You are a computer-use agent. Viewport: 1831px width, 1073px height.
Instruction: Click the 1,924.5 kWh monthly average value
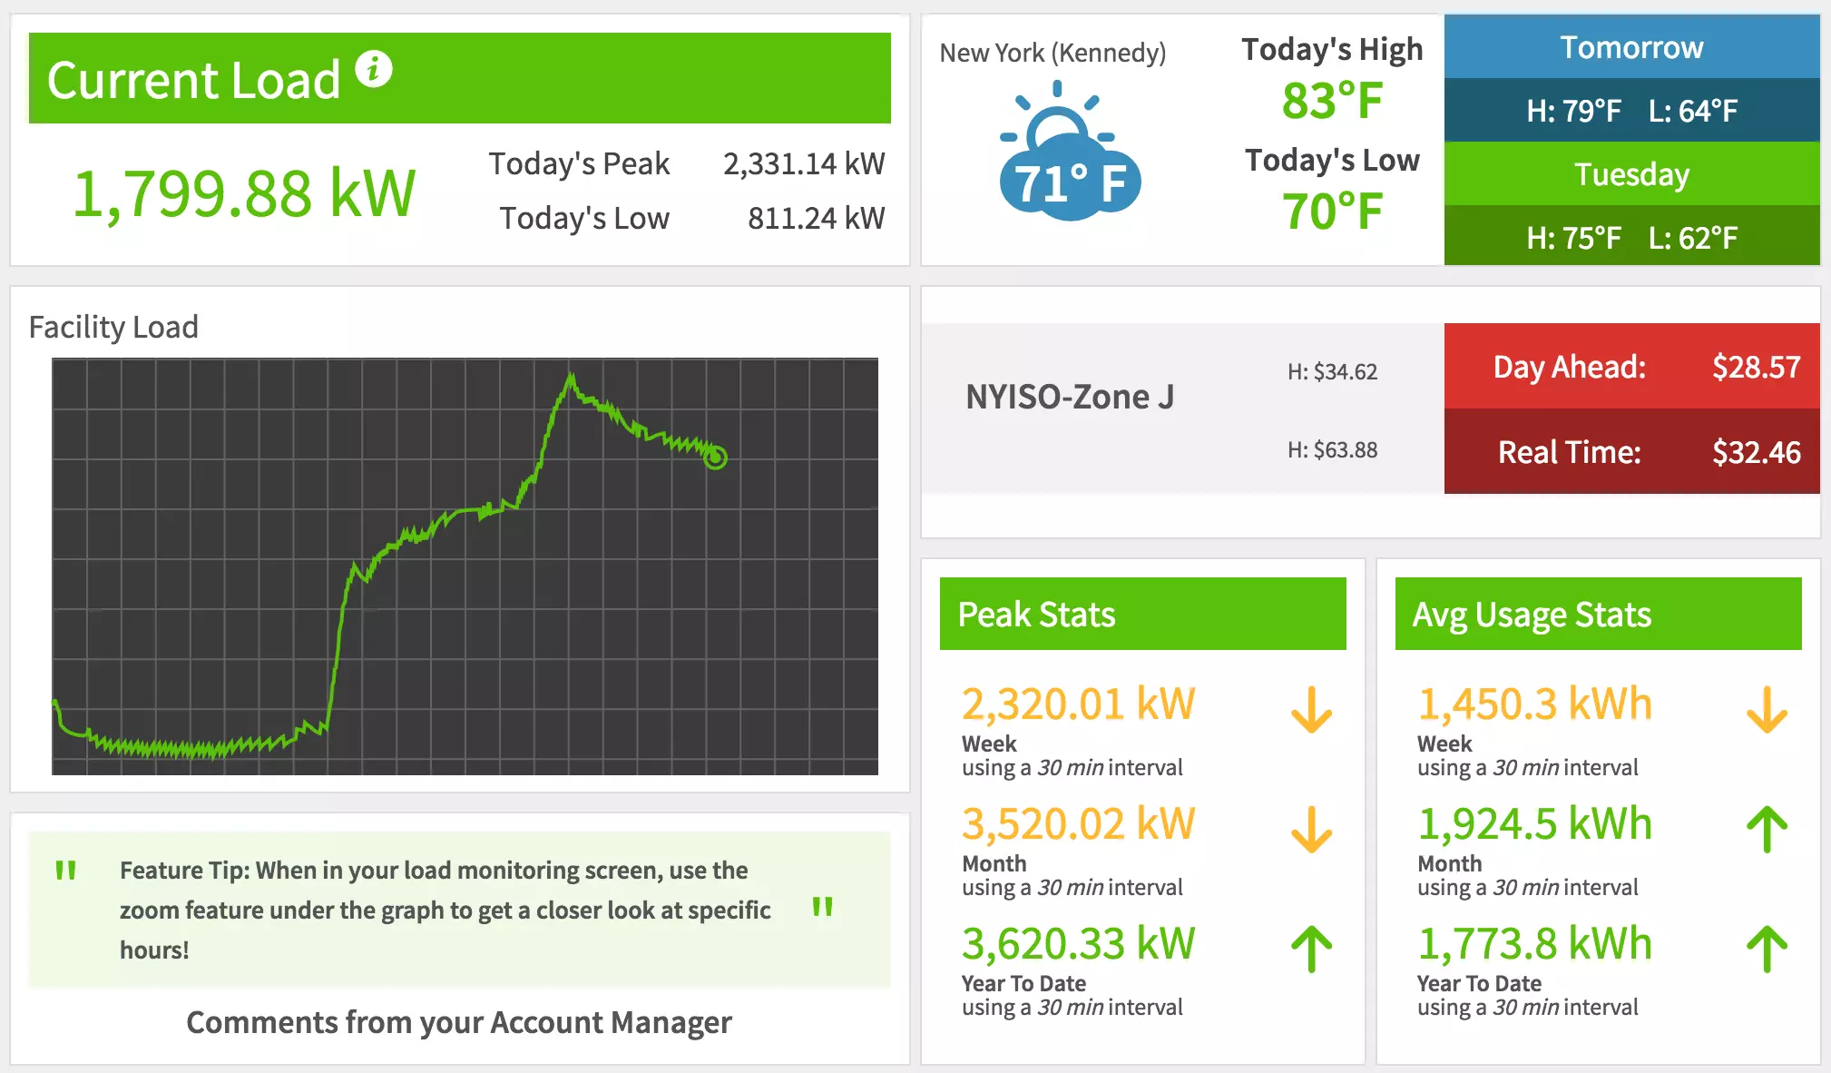[x=1534, y=823]
